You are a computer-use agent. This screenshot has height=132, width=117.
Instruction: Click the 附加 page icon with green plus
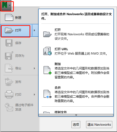tap(47, 70)
